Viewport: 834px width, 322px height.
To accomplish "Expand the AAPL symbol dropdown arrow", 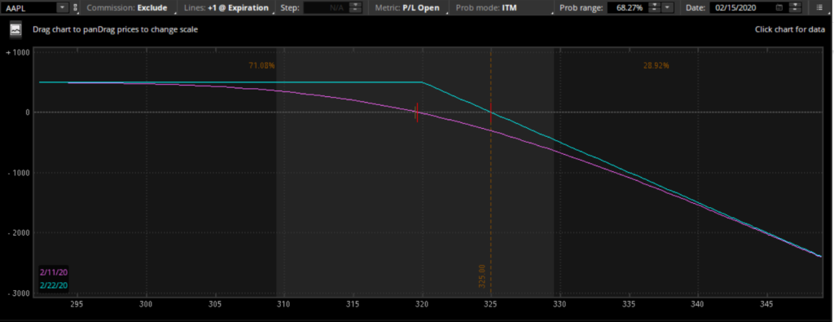I will pyautogui.click(x=63, y=8).
